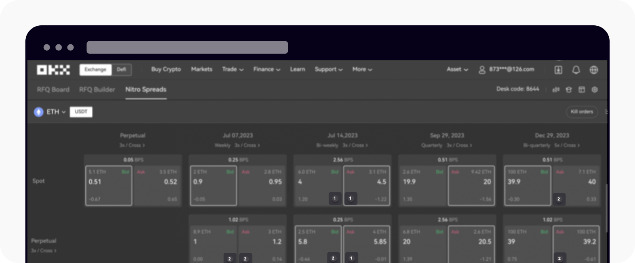Open the box icon beside Desk code
The height and width of the screenshot is (263, 635).
(569, 90)
